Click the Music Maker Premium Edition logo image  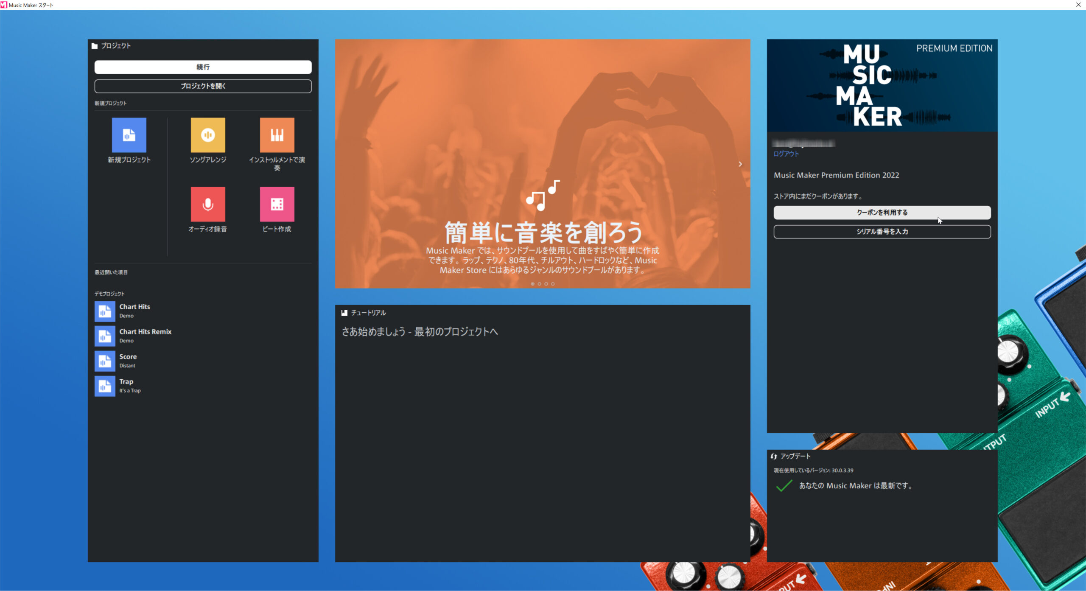(x=882, y=85)
